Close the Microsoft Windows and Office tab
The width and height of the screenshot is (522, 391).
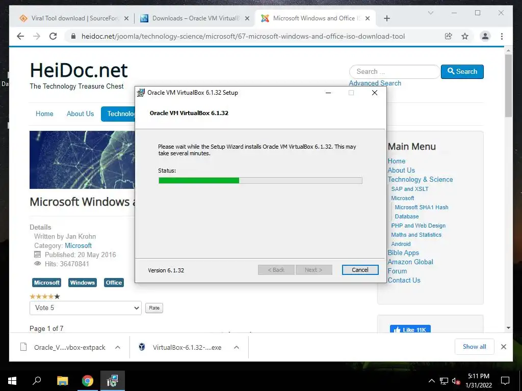368,18
